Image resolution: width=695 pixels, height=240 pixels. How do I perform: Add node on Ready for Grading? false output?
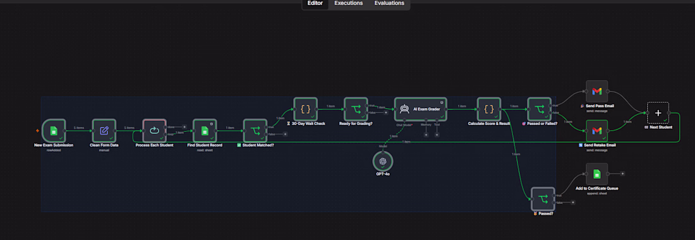(385, 112)
